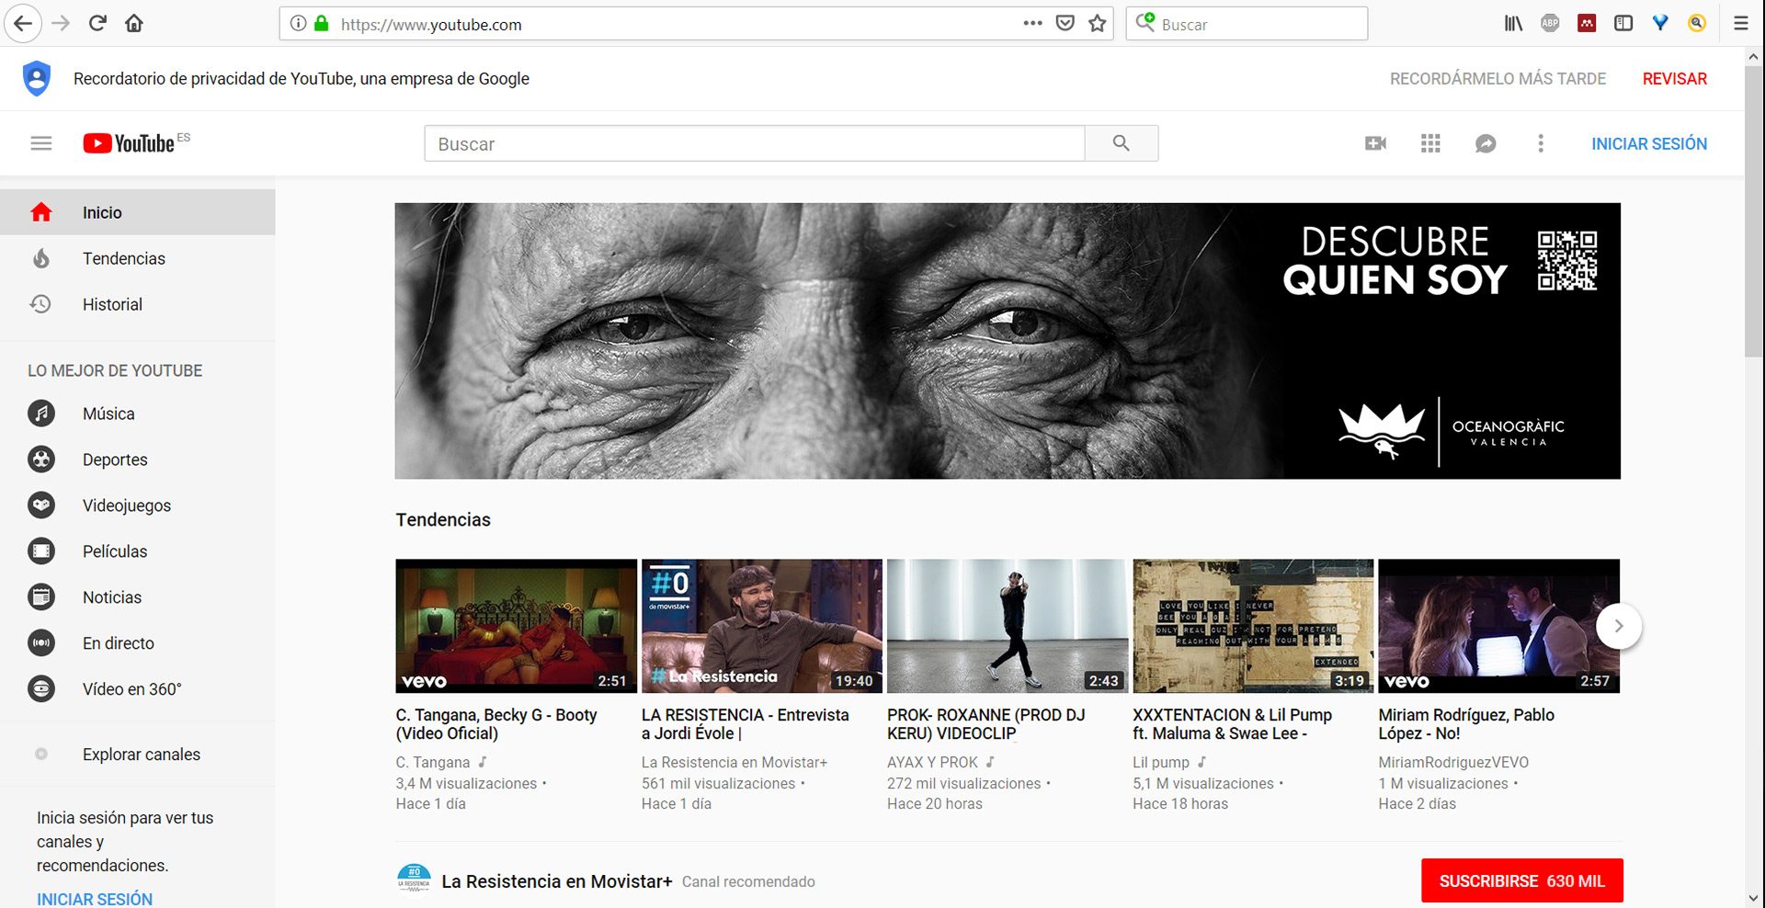Go back using the browser back arrow
Image resolution: width=1765 pixels, height=908 pixels.
coord(24,24)
